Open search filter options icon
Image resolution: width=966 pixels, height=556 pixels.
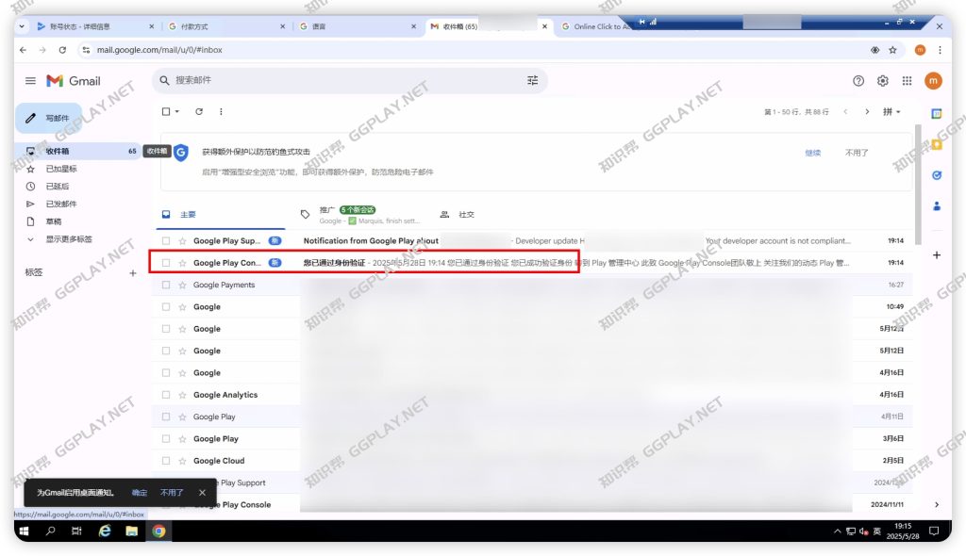tap(532, 80)
